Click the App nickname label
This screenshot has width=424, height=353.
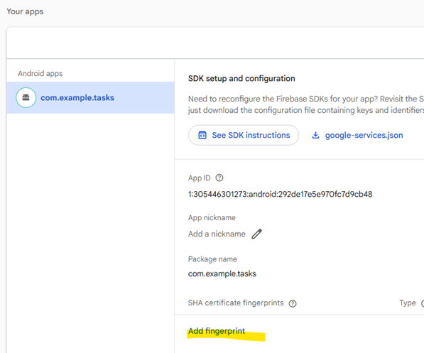pos(212,218)
